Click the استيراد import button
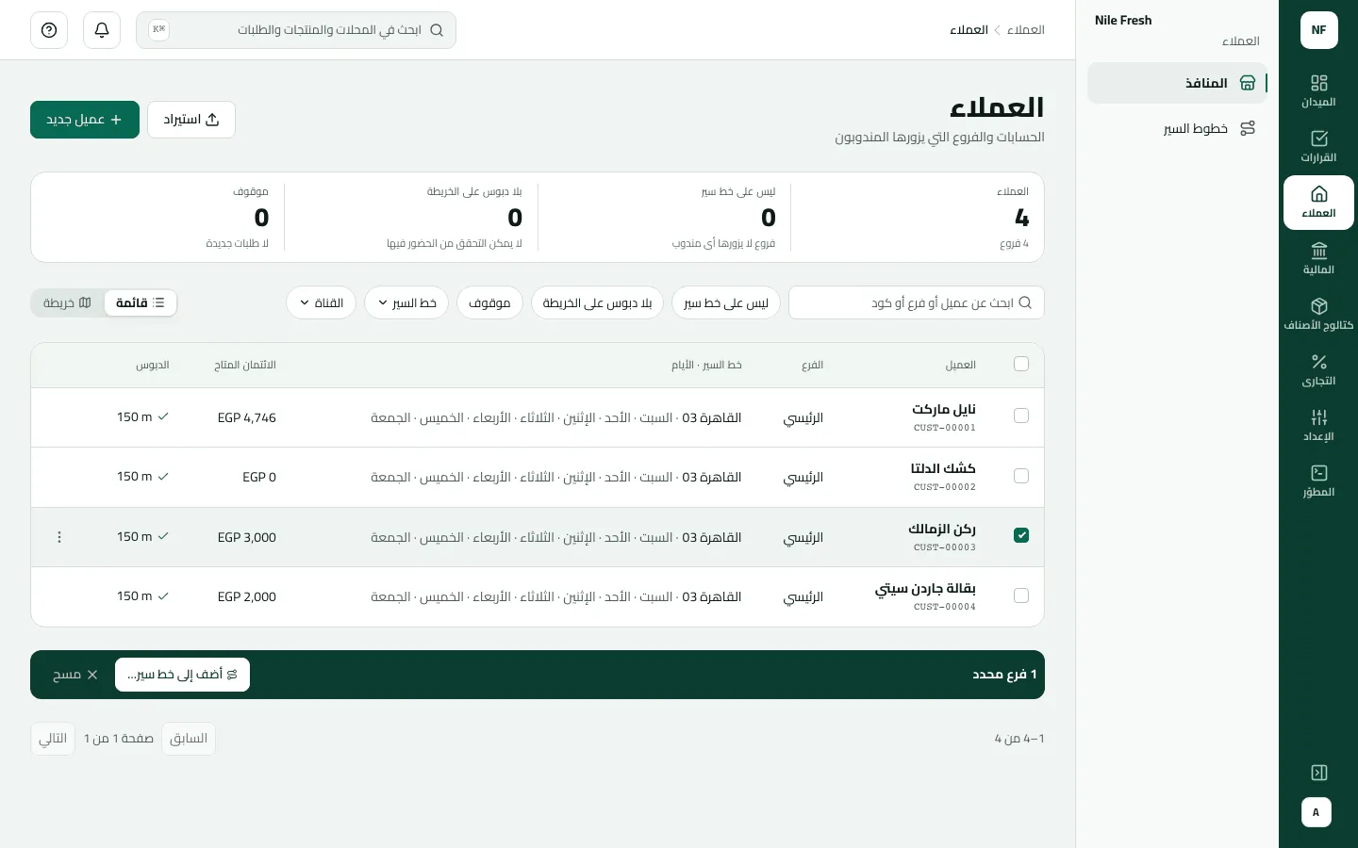Viewport: 1358px width, 848px height. 191,120
